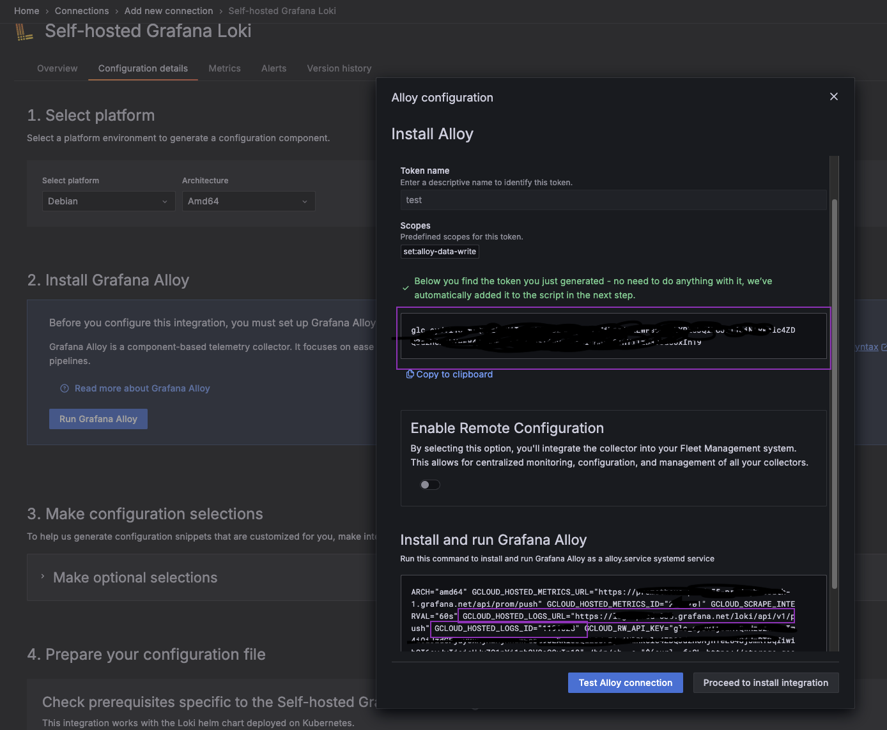Viewport: 887px width, 730px height.
Task: Open Read more about Grafana Alloy link
Action: pyautogui.click(x=143, y=388)
